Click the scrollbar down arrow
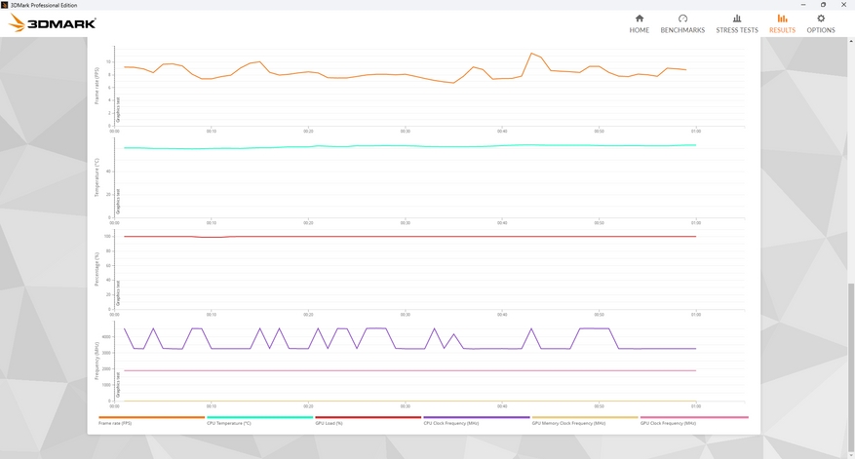The width and height of the screenshot is (855, 459). (851, 455)
